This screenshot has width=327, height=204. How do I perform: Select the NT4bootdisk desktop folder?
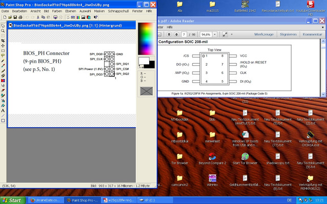coord(179,115)
